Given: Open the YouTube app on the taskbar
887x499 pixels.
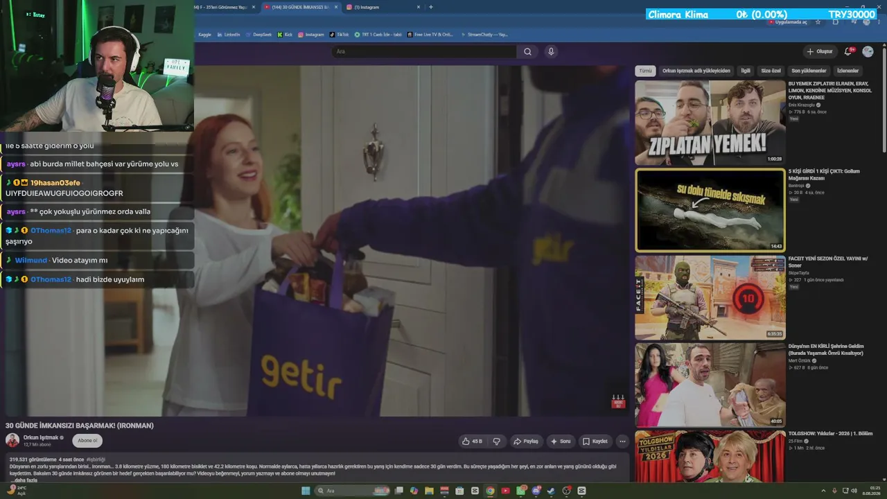Looking at the screenshot, I should pos(505,491).
